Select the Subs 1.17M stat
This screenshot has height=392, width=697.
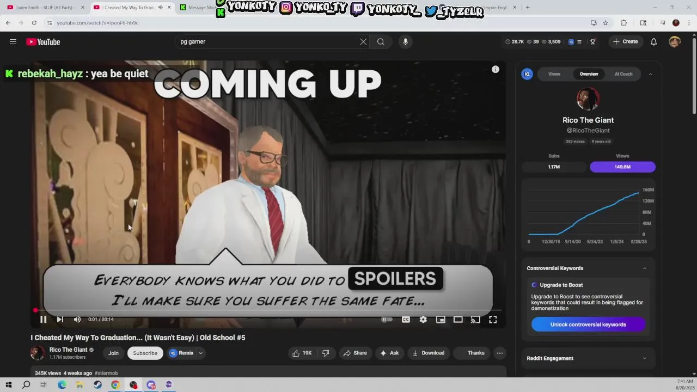tap(554, 167)
